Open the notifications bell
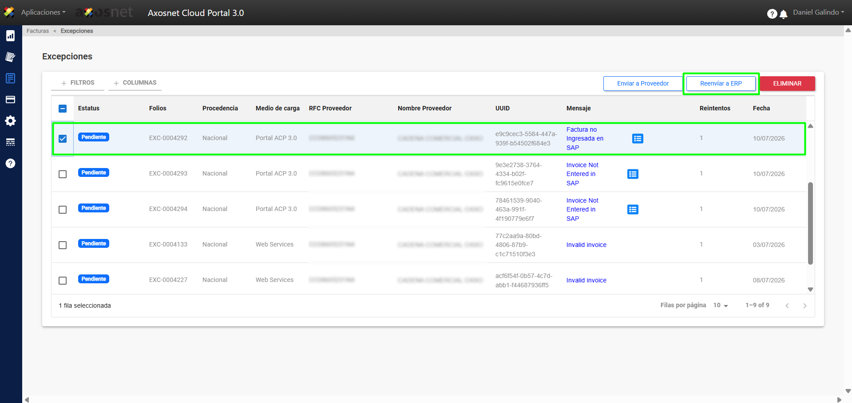 pos(784,14)
